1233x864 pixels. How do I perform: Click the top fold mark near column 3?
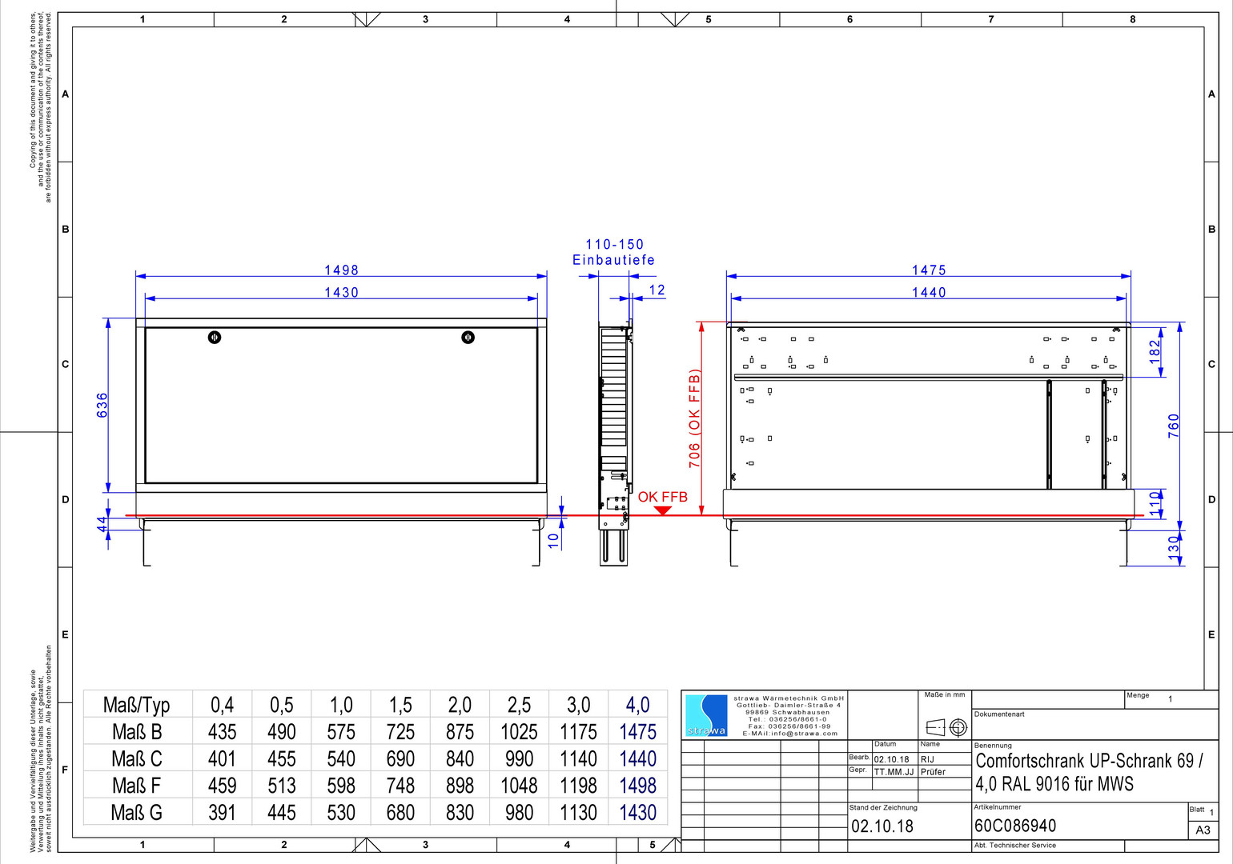click(x=367, y=19)
